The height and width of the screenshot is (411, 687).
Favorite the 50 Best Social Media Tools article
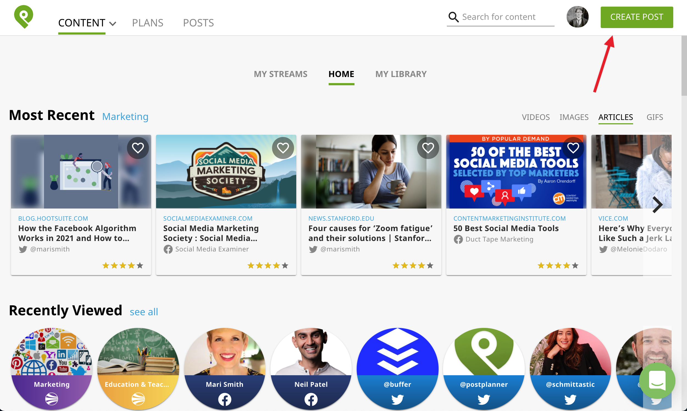[x=573, y=148]
